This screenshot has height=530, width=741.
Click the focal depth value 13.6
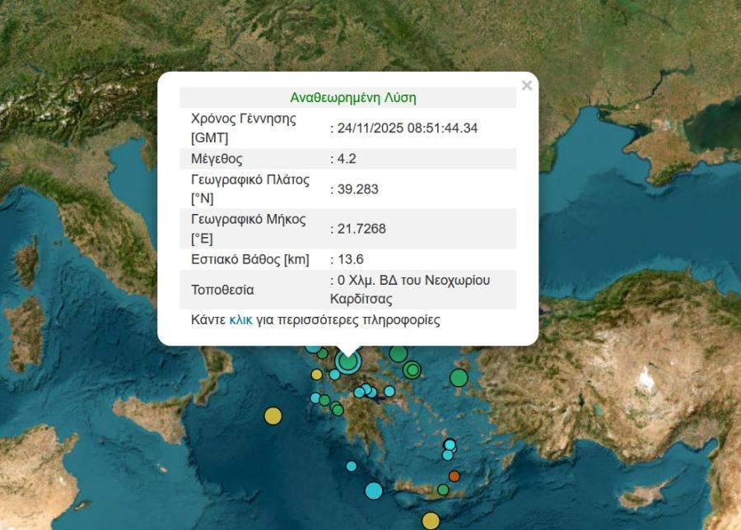(350, 259)
